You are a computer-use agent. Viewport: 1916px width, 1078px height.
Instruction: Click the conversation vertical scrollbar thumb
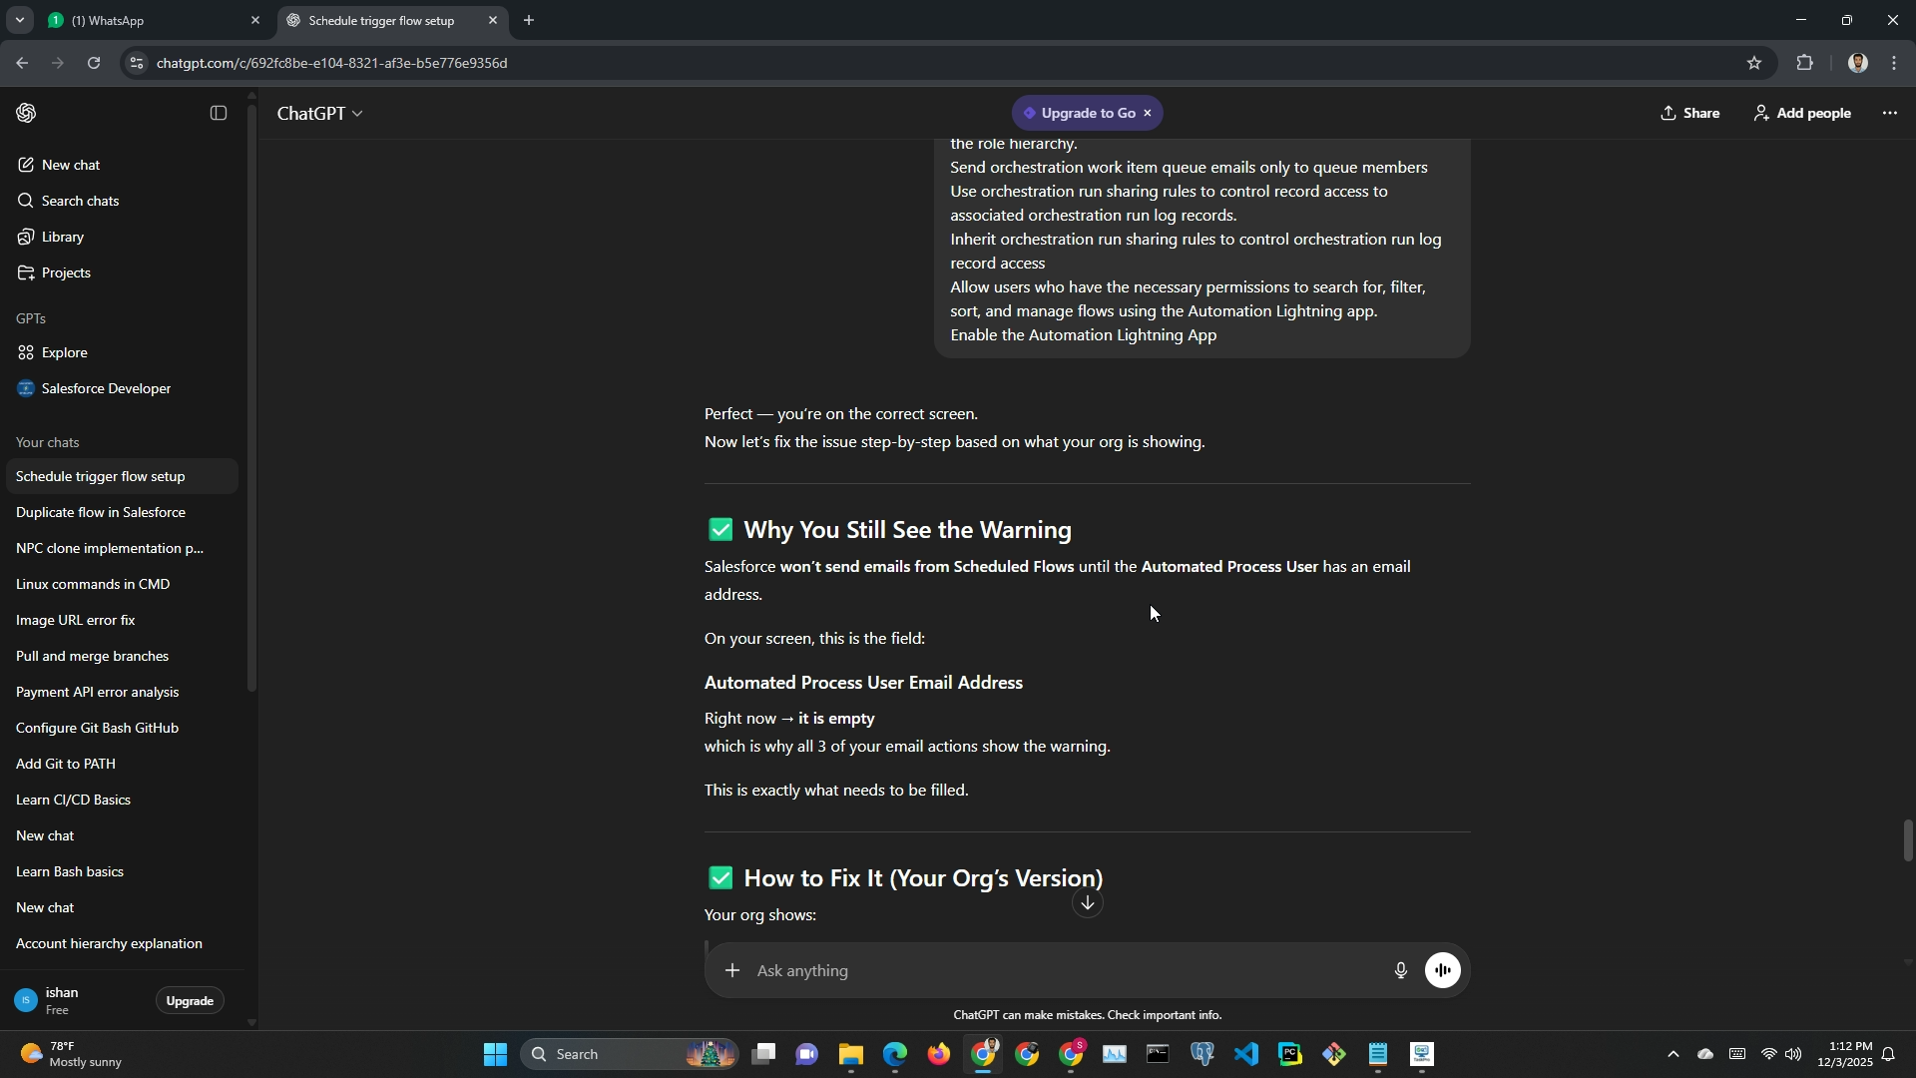click(1907, 840)
